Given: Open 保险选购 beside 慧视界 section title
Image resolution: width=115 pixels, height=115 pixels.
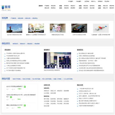Looking at the screenshot, I should (x=20, y=18).
